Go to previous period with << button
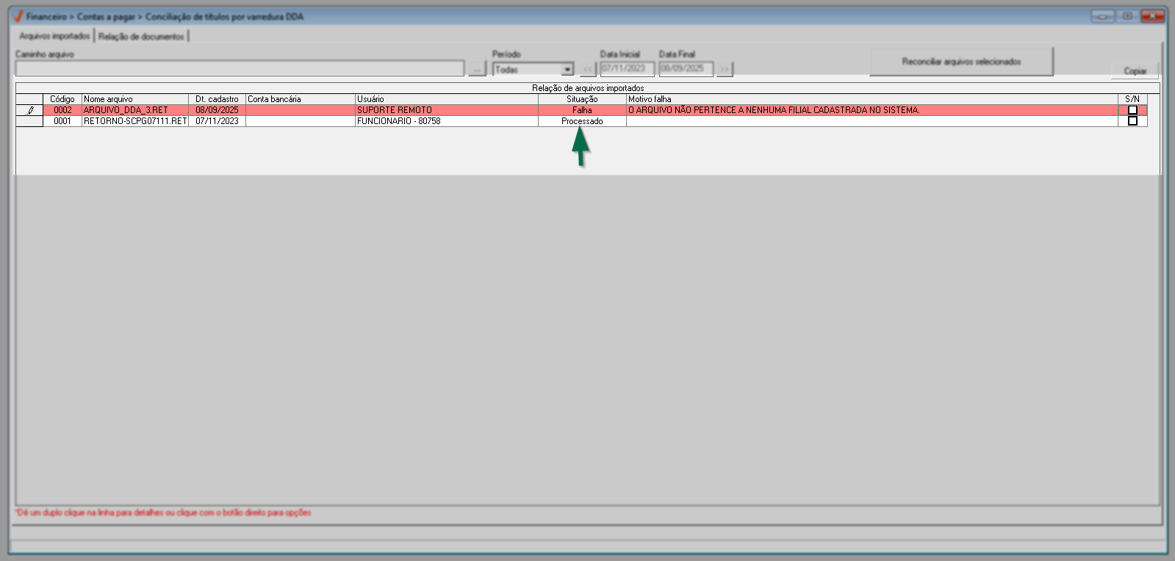This screenshot has width=1175, height=561. click(x=588, y=69)
